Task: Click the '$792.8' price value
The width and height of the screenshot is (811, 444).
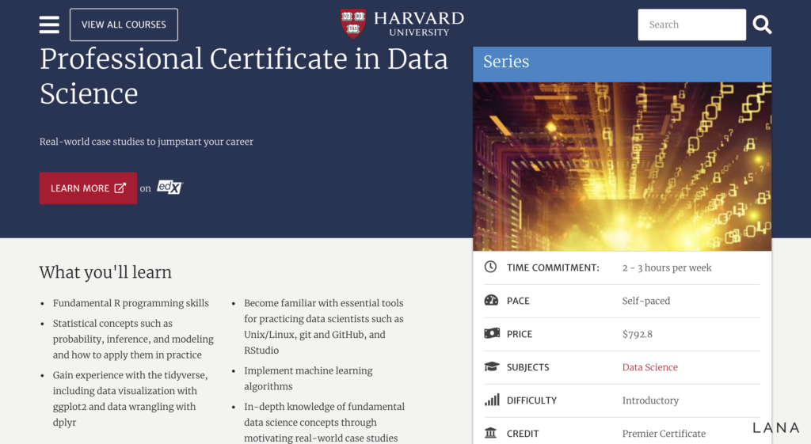Action: (638, 334)
